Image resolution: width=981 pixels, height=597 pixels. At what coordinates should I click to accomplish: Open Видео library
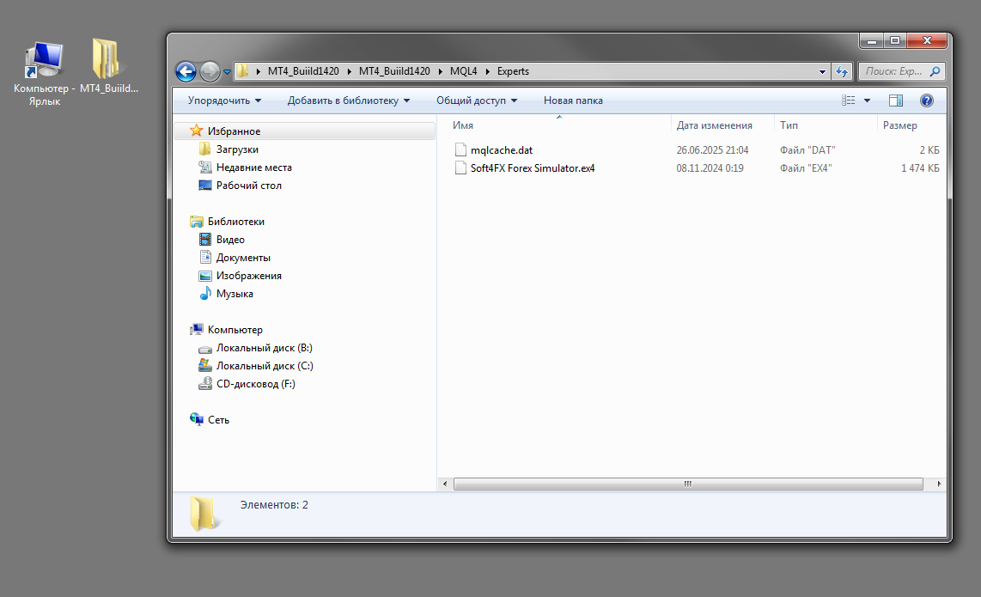point(230,241)
